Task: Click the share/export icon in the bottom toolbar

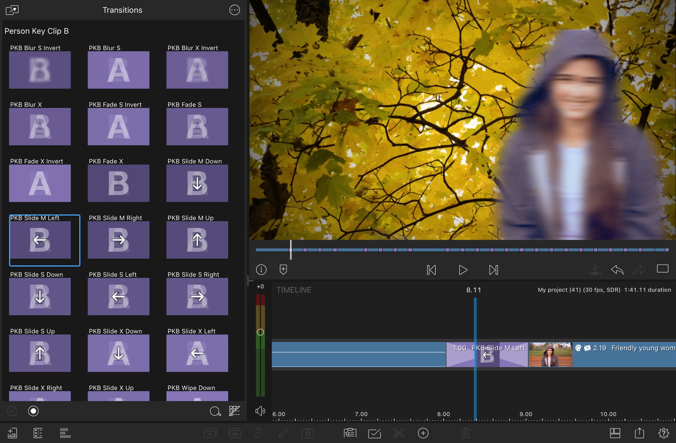Action: [x=639, y=433]
